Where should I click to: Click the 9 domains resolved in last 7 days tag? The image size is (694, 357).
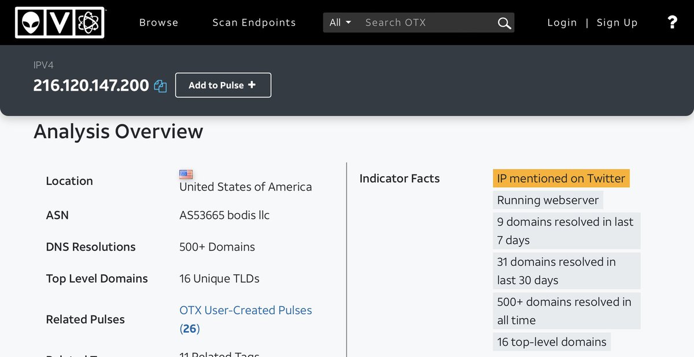click(x=565, y=230)
